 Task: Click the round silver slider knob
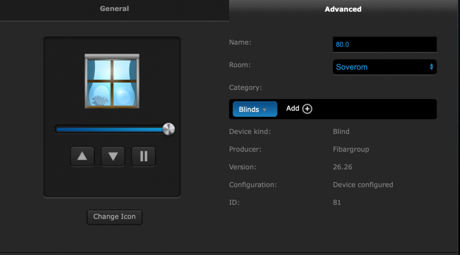pos(169,129)
